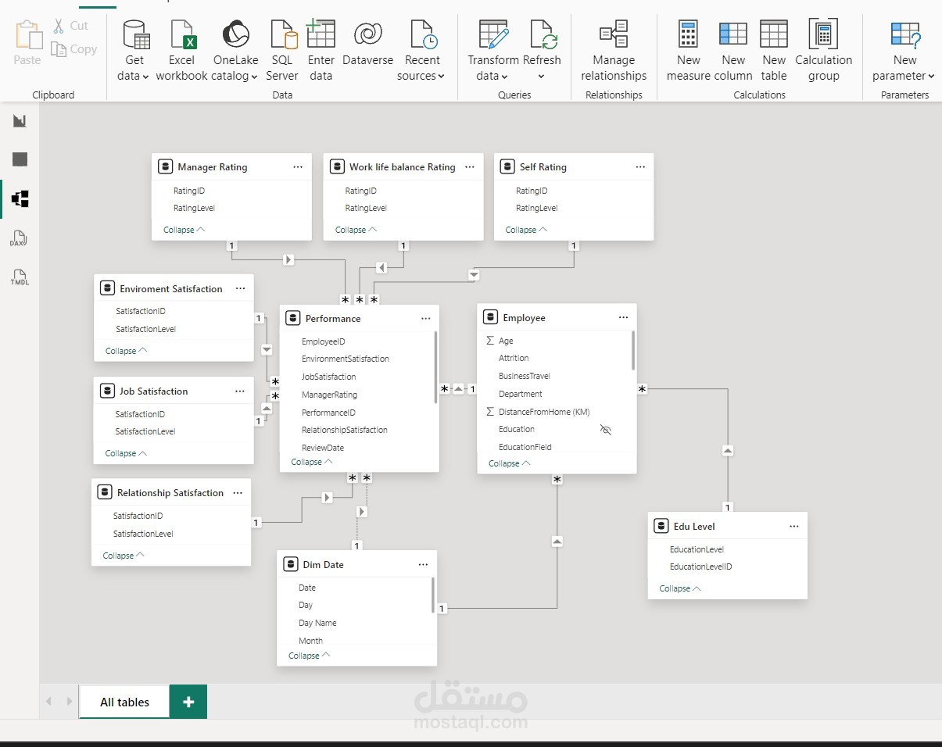Screen dimensions: 942x747
Task: Select ReviewDate field in Performance
Action: coord(323,448)
